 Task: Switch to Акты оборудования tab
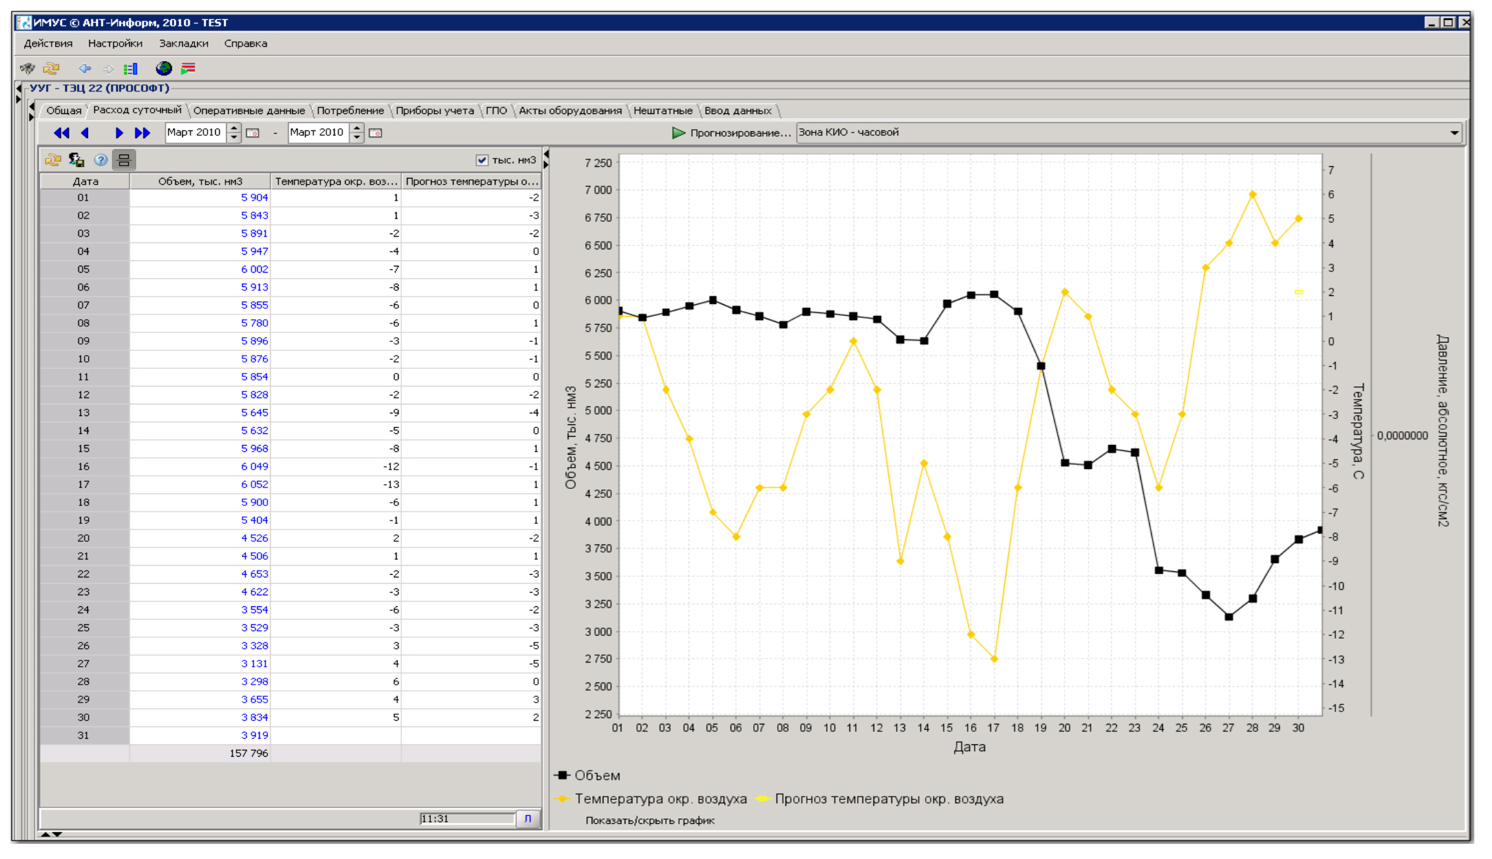570,111
